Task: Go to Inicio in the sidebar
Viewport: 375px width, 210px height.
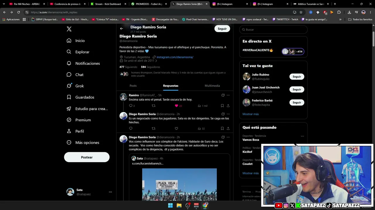Action: coord(76,41)
